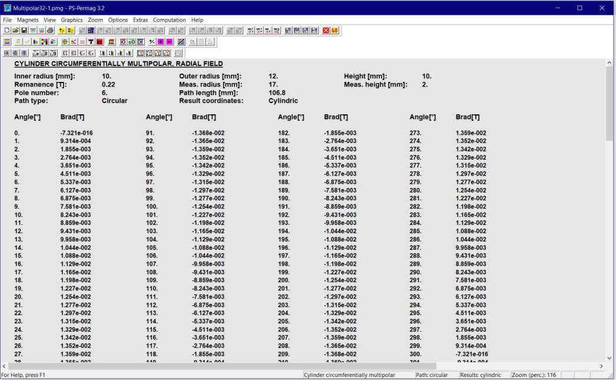Open the Extras menu

(140, 20)
